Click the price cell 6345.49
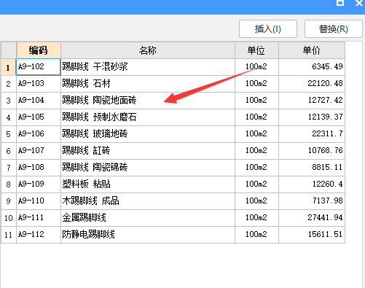This screenshot has height=288, width=365. [312, 67]
